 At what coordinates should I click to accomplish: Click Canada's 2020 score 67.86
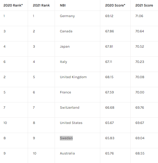pos(110,31)
